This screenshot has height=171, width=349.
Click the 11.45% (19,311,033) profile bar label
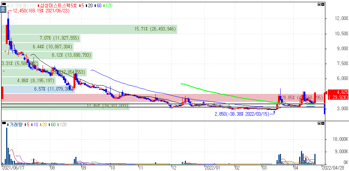108,106
